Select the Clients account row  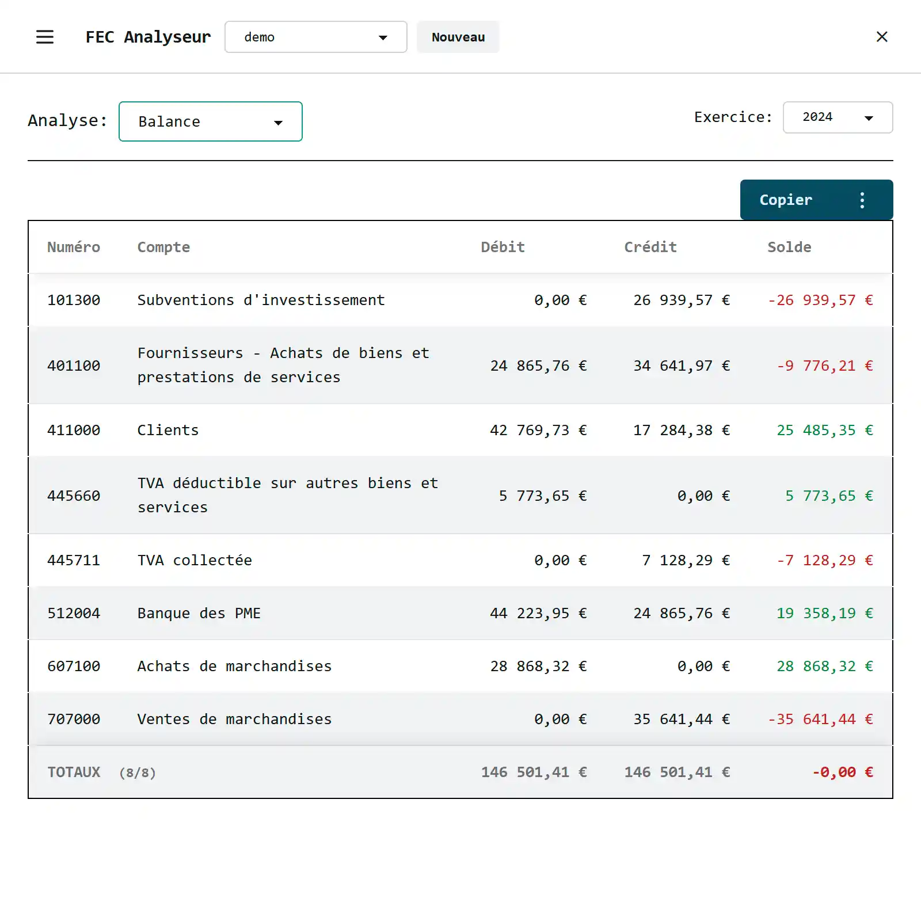point(168,430)
